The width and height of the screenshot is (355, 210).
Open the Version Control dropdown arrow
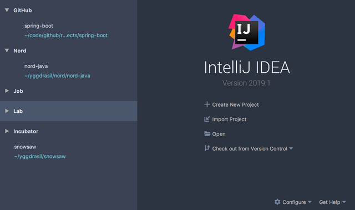[x=291, y=148]
